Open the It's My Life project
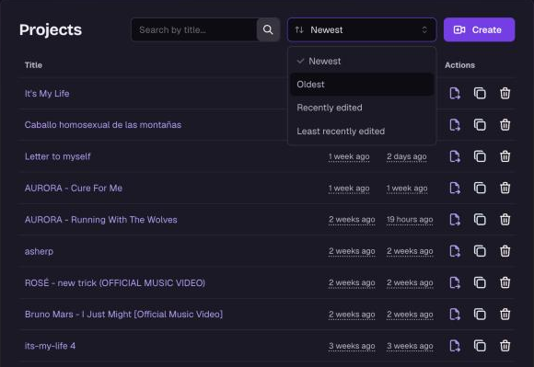The width and height of the screenshot is (534, 367). pyautogui.click(x=47, y=94)
